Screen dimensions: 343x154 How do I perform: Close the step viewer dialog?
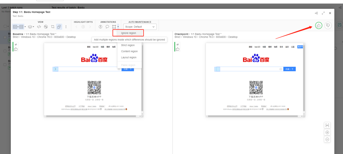click(330, 13)
